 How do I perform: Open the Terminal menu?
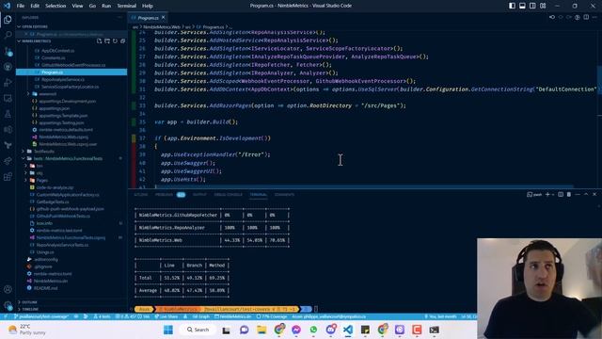127,6
